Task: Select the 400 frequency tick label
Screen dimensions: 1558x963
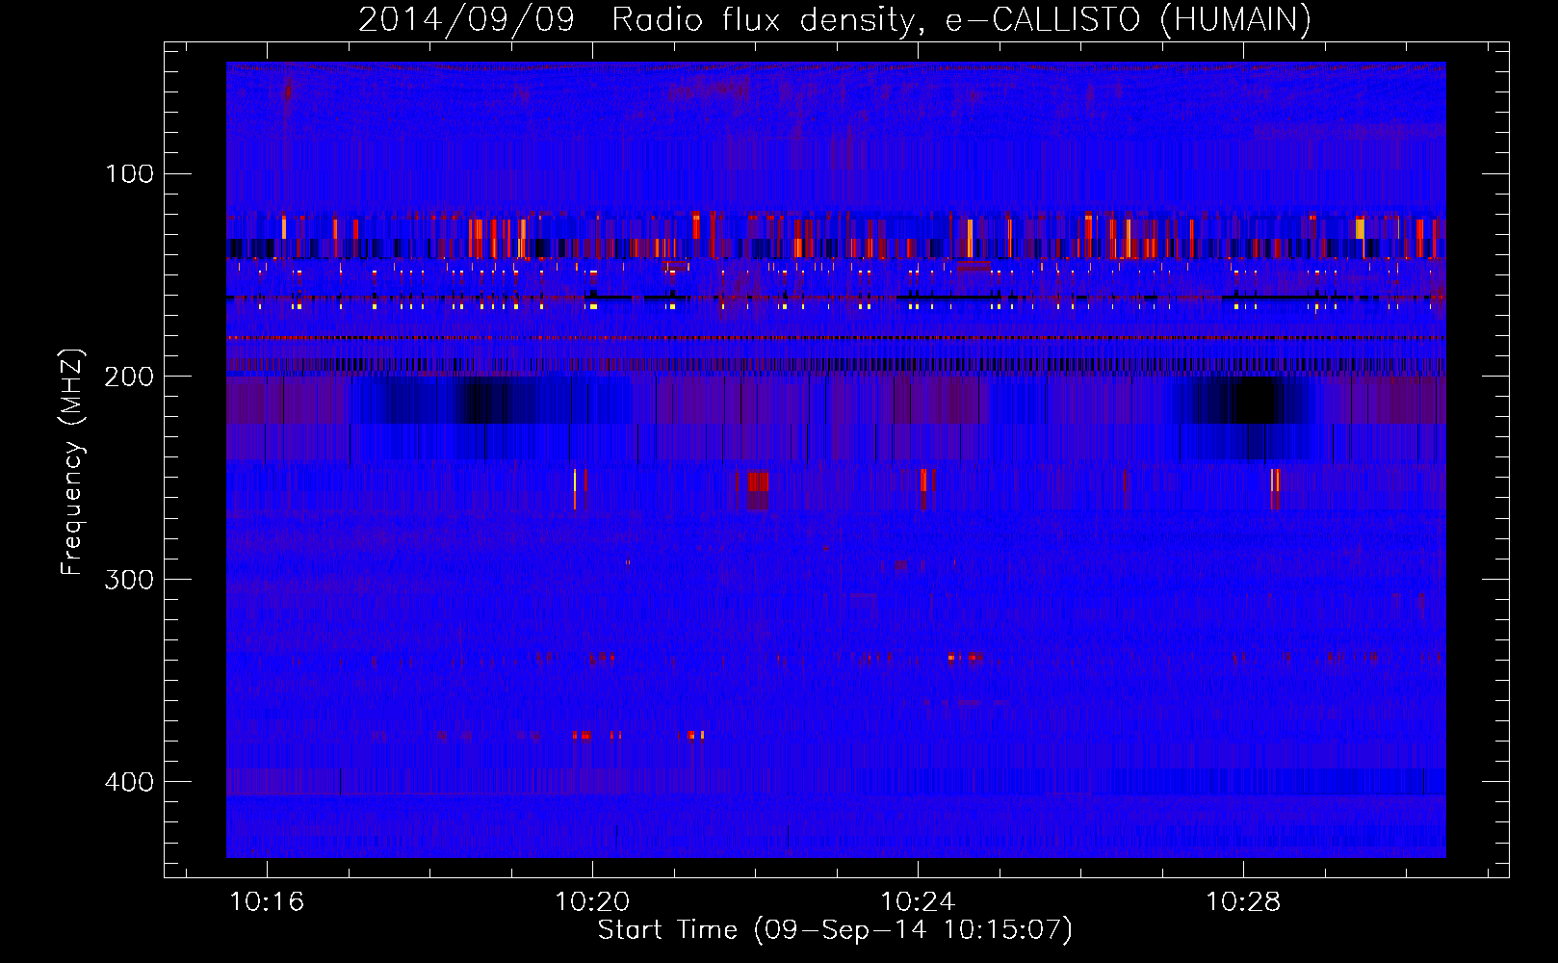Action: tap(130, 781)
